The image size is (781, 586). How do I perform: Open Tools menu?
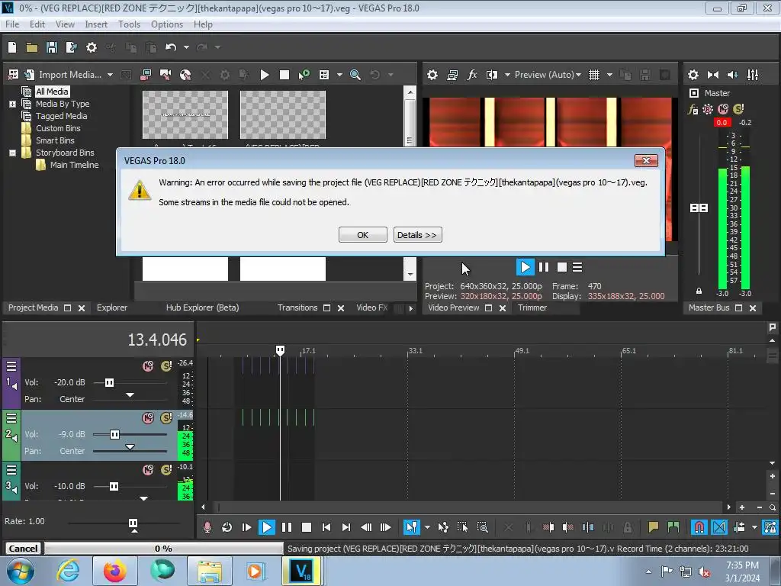coord(129,24)
